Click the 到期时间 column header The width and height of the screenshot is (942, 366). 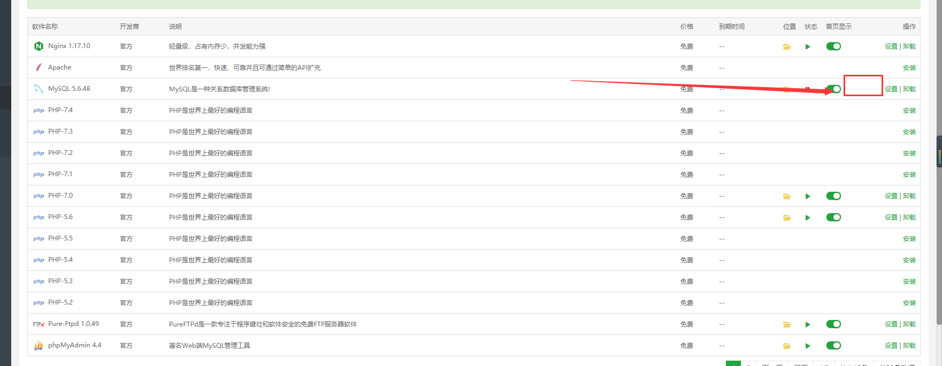tap(732, 27)
